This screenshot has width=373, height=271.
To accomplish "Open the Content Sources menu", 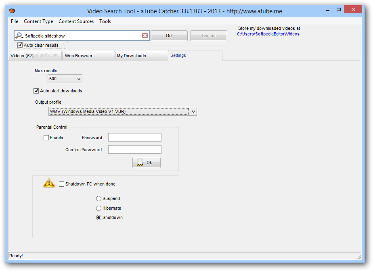I will click(x=76, y=21).
